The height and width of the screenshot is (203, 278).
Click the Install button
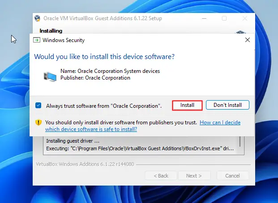click(x=187, y=105)
